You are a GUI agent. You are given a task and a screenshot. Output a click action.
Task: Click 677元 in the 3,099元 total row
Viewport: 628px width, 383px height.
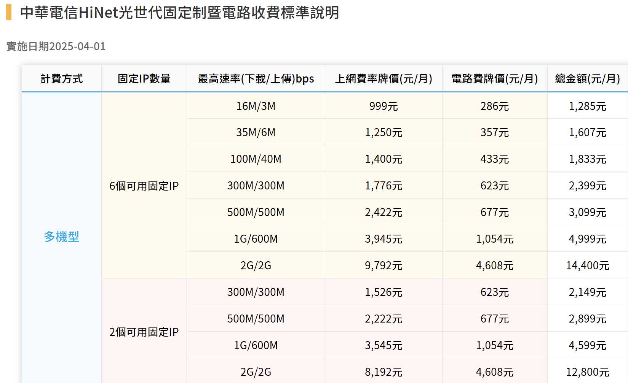point(495,212)
